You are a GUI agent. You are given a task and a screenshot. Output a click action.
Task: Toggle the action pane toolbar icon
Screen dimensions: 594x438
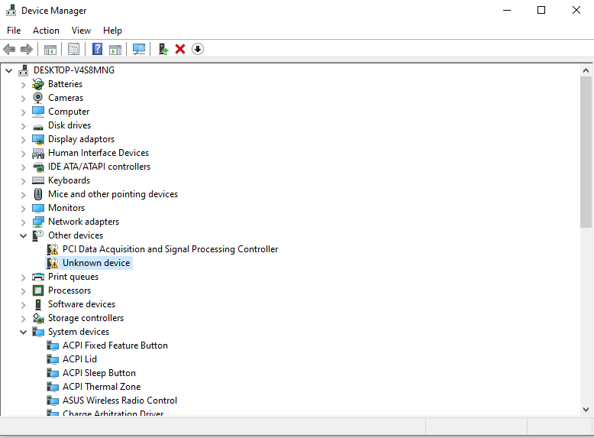pyautogui.click(x=115, y=49)
